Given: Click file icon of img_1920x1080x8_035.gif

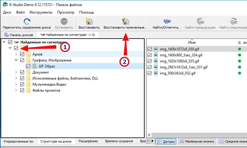Looking at the screenshot, I should click(156, 61).
